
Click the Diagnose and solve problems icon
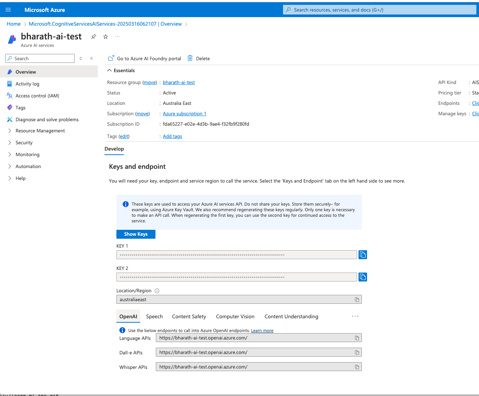pos(10,119)
